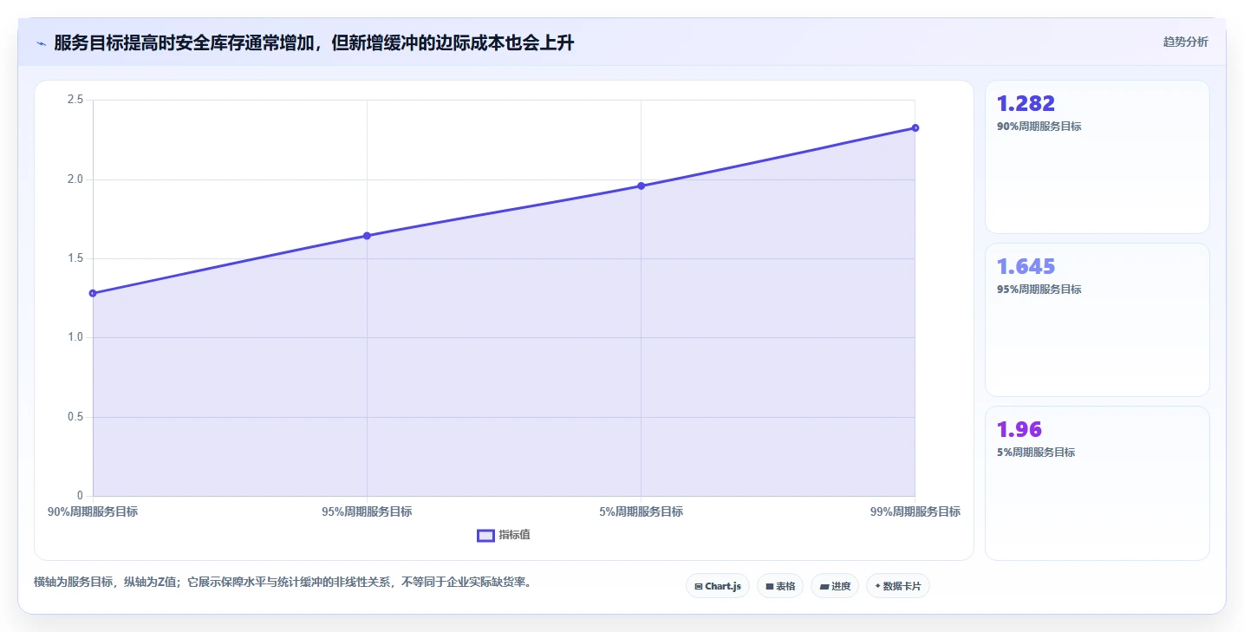
Task: Click the card caption 90%周期服务目标 under 1.282
Action: point(1039,127)
